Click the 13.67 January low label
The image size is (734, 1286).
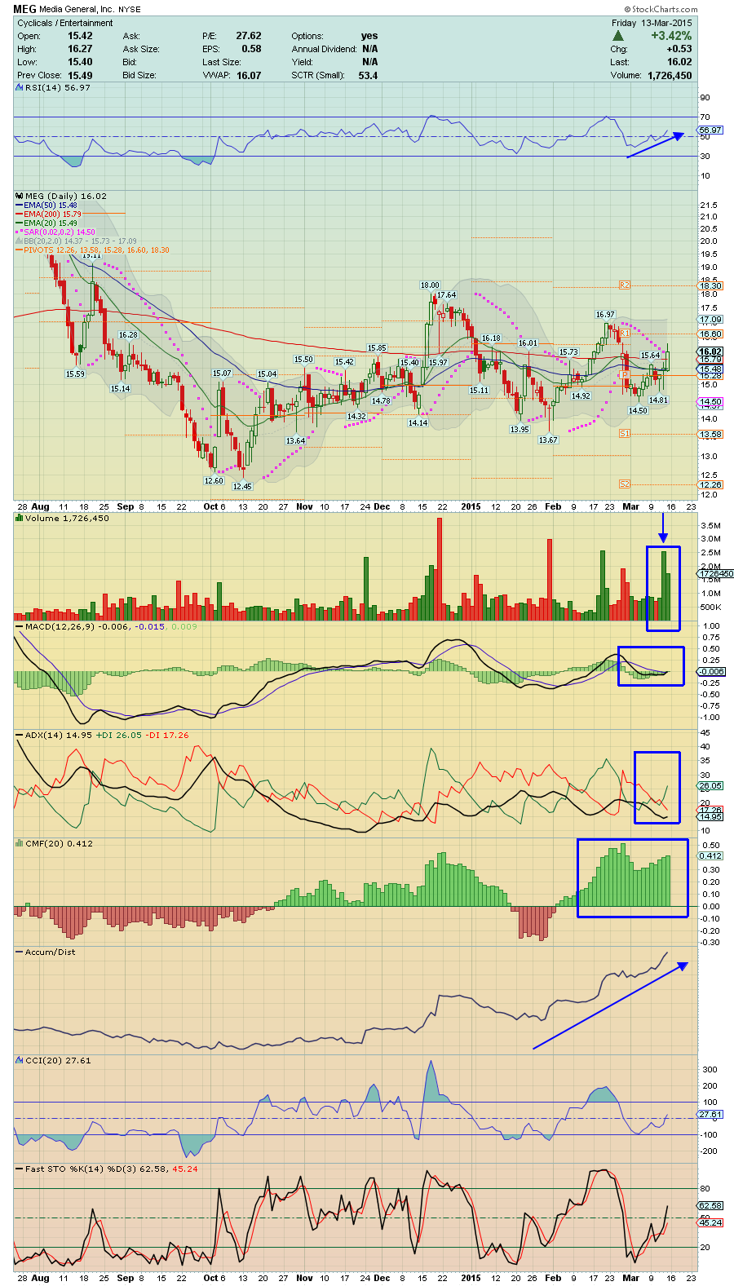pos(548,440)
